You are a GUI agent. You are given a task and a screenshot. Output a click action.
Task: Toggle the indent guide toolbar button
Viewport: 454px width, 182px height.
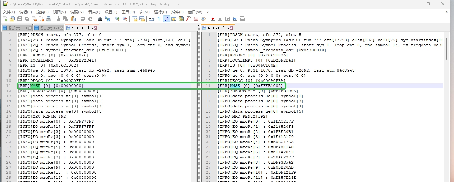tap(167, 19)
